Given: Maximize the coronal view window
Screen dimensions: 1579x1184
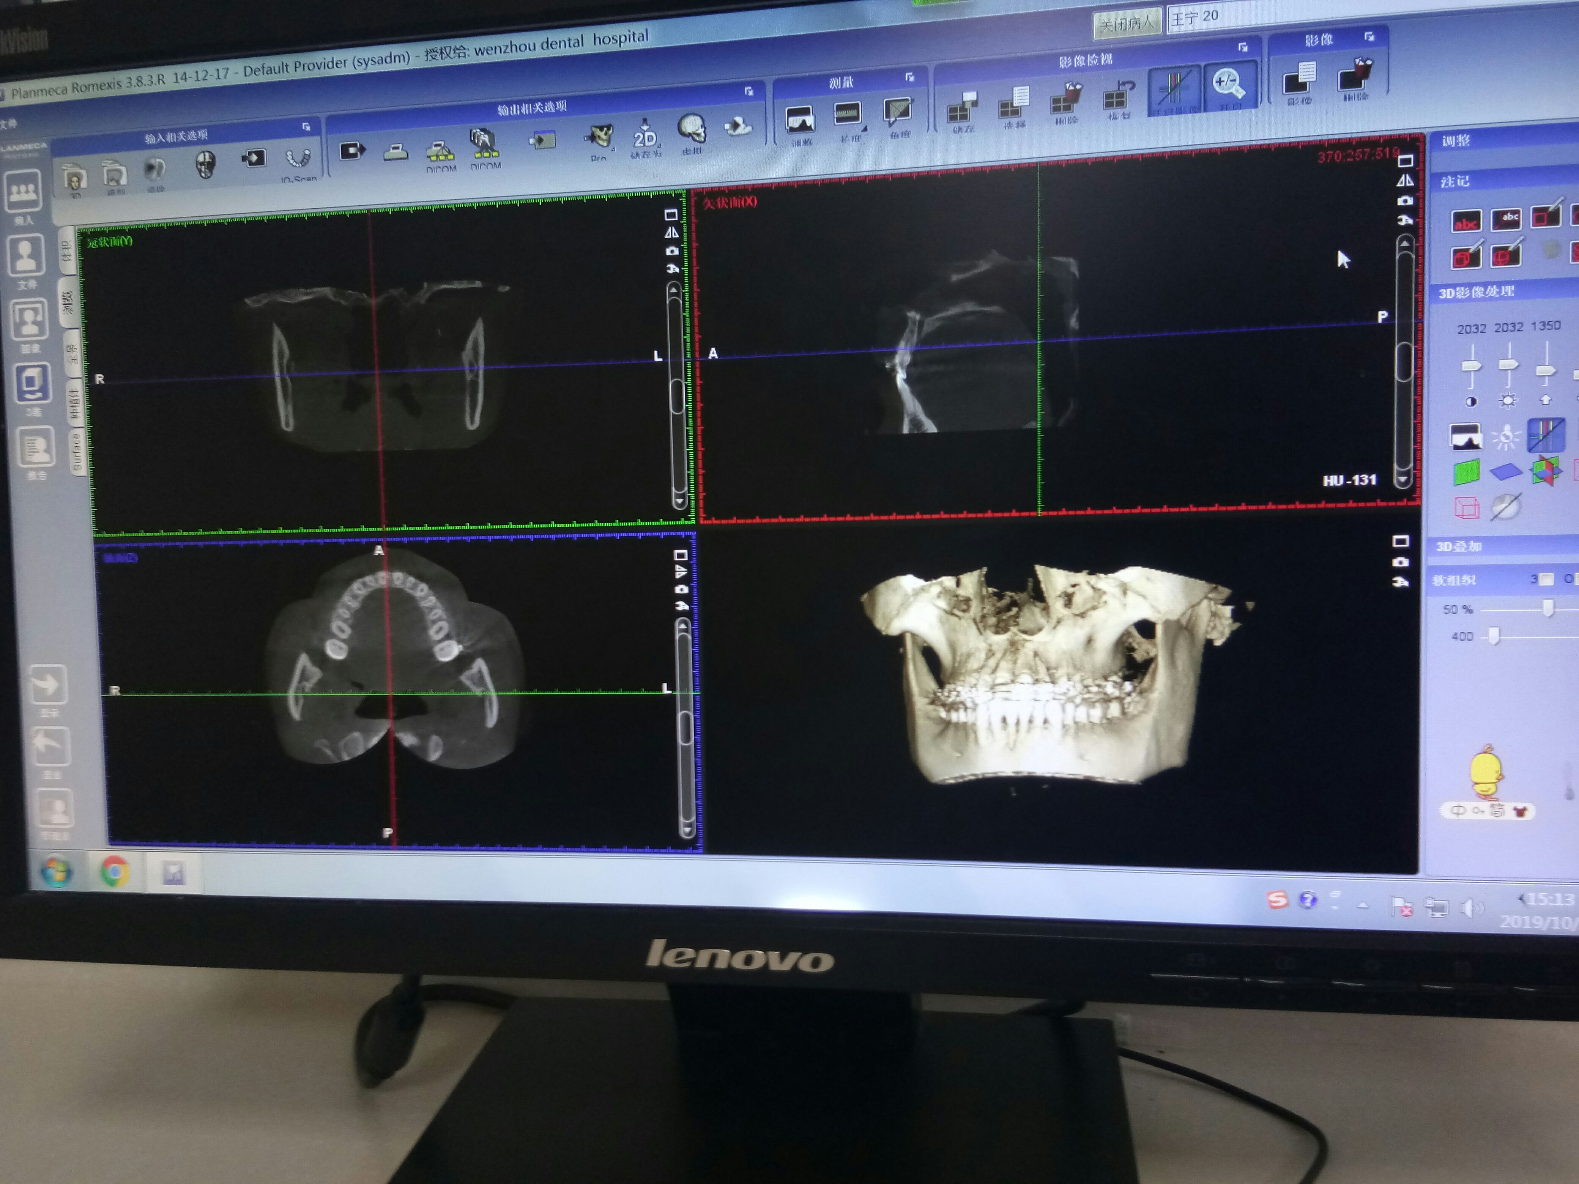Looking at the screenshot, I should [x=670, y=214].
